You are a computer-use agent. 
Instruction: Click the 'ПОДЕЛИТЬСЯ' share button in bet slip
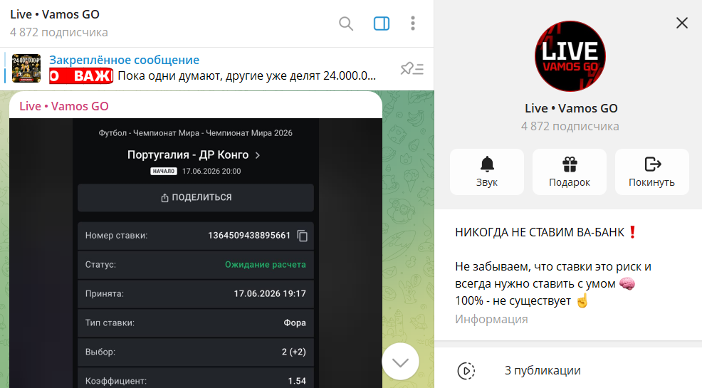click(196, 197)
